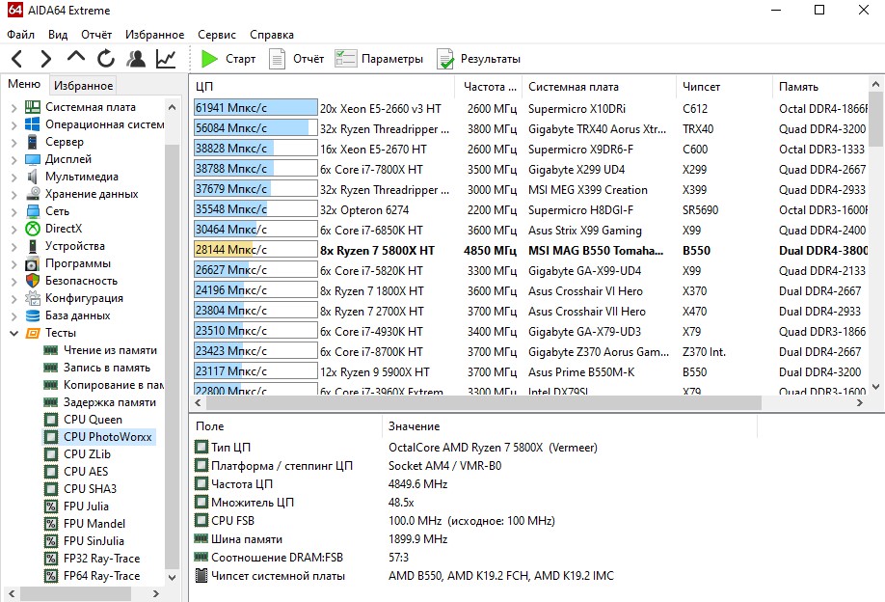Open the user icon in toolbar
Image resolution: width=885 pixels, height=602 pixels.
point(136,58)
